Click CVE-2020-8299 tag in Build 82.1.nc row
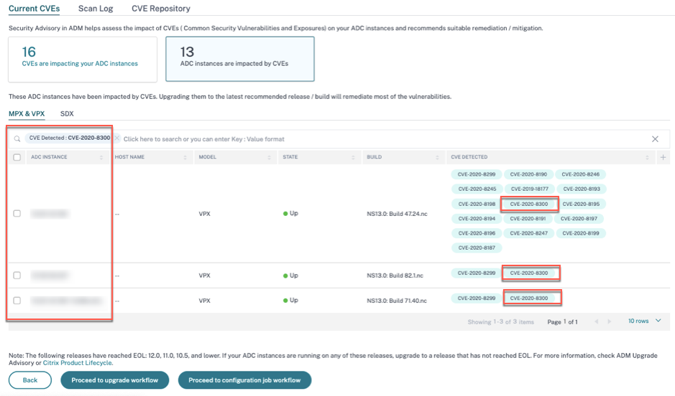 coord(476,273)
